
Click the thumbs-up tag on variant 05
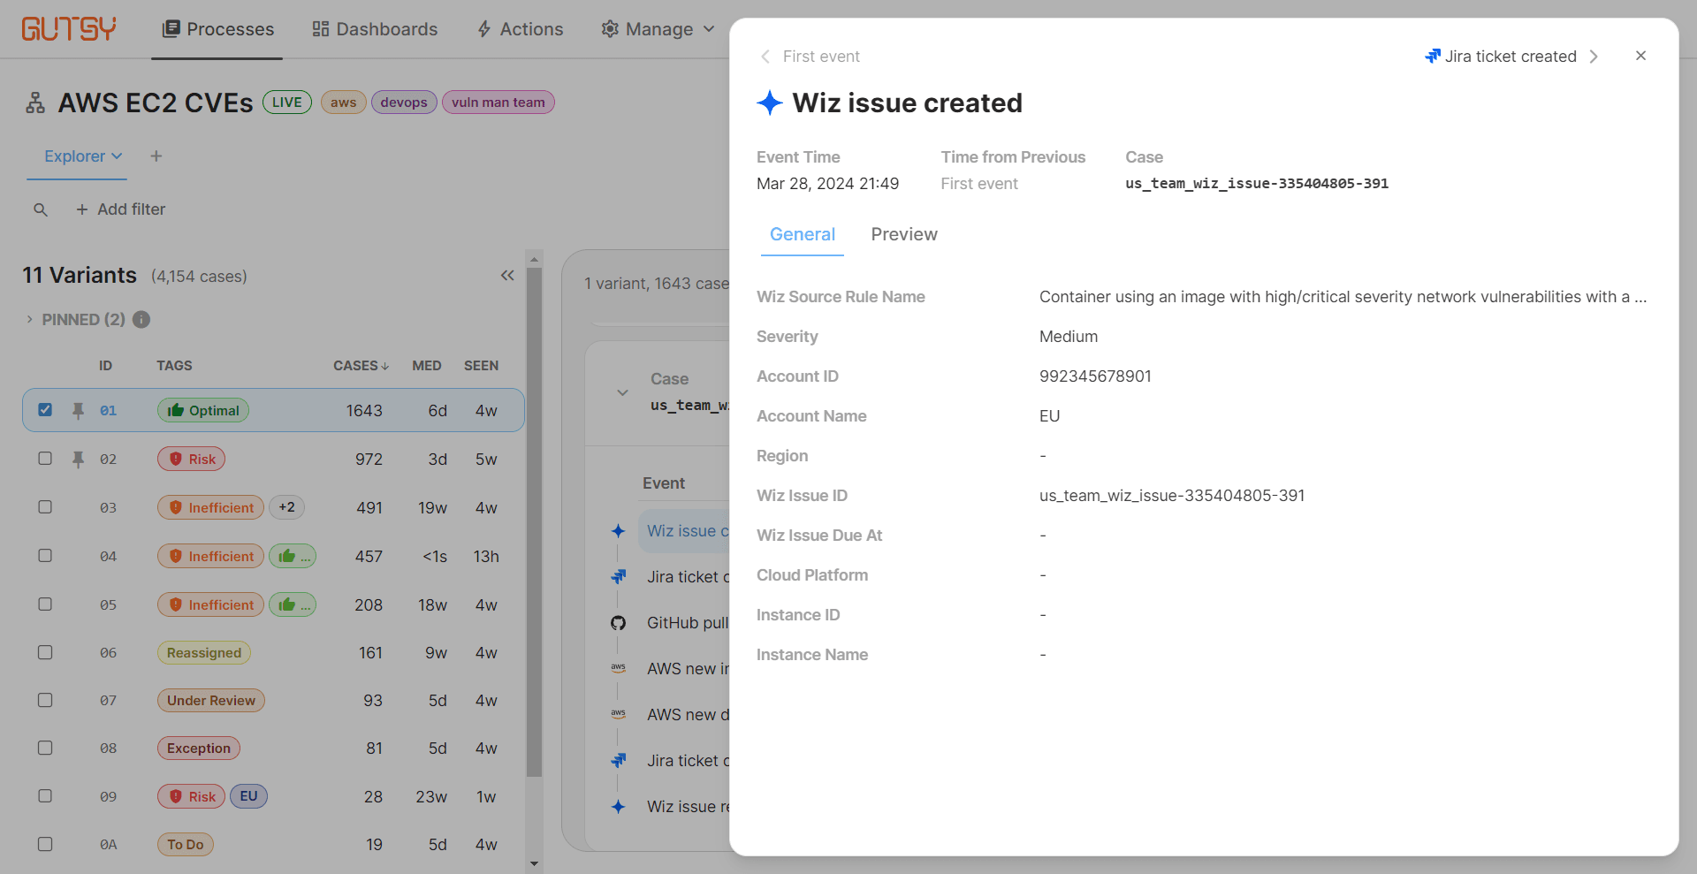pyautogui.click(x=293, y=604)
